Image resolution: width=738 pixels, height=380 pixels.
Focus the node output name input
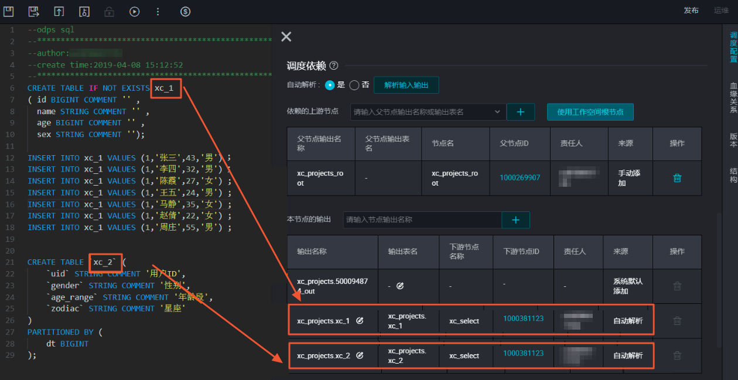click(x=422, y=220)
